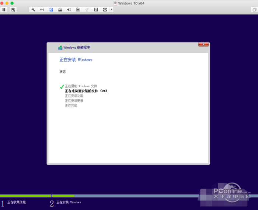Click '正在复制 Windows 文件' step

(81, 86)
